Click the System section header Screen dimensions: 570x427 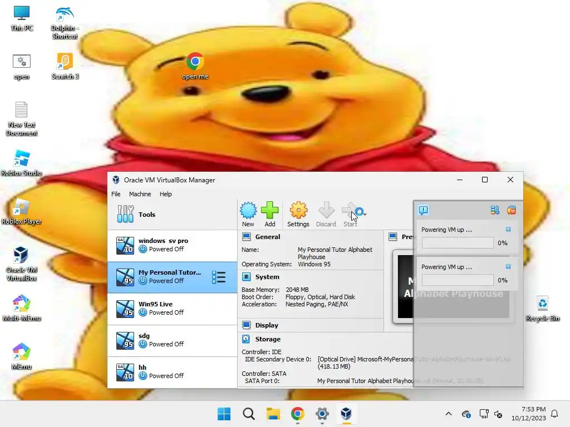tap(267, 277)
